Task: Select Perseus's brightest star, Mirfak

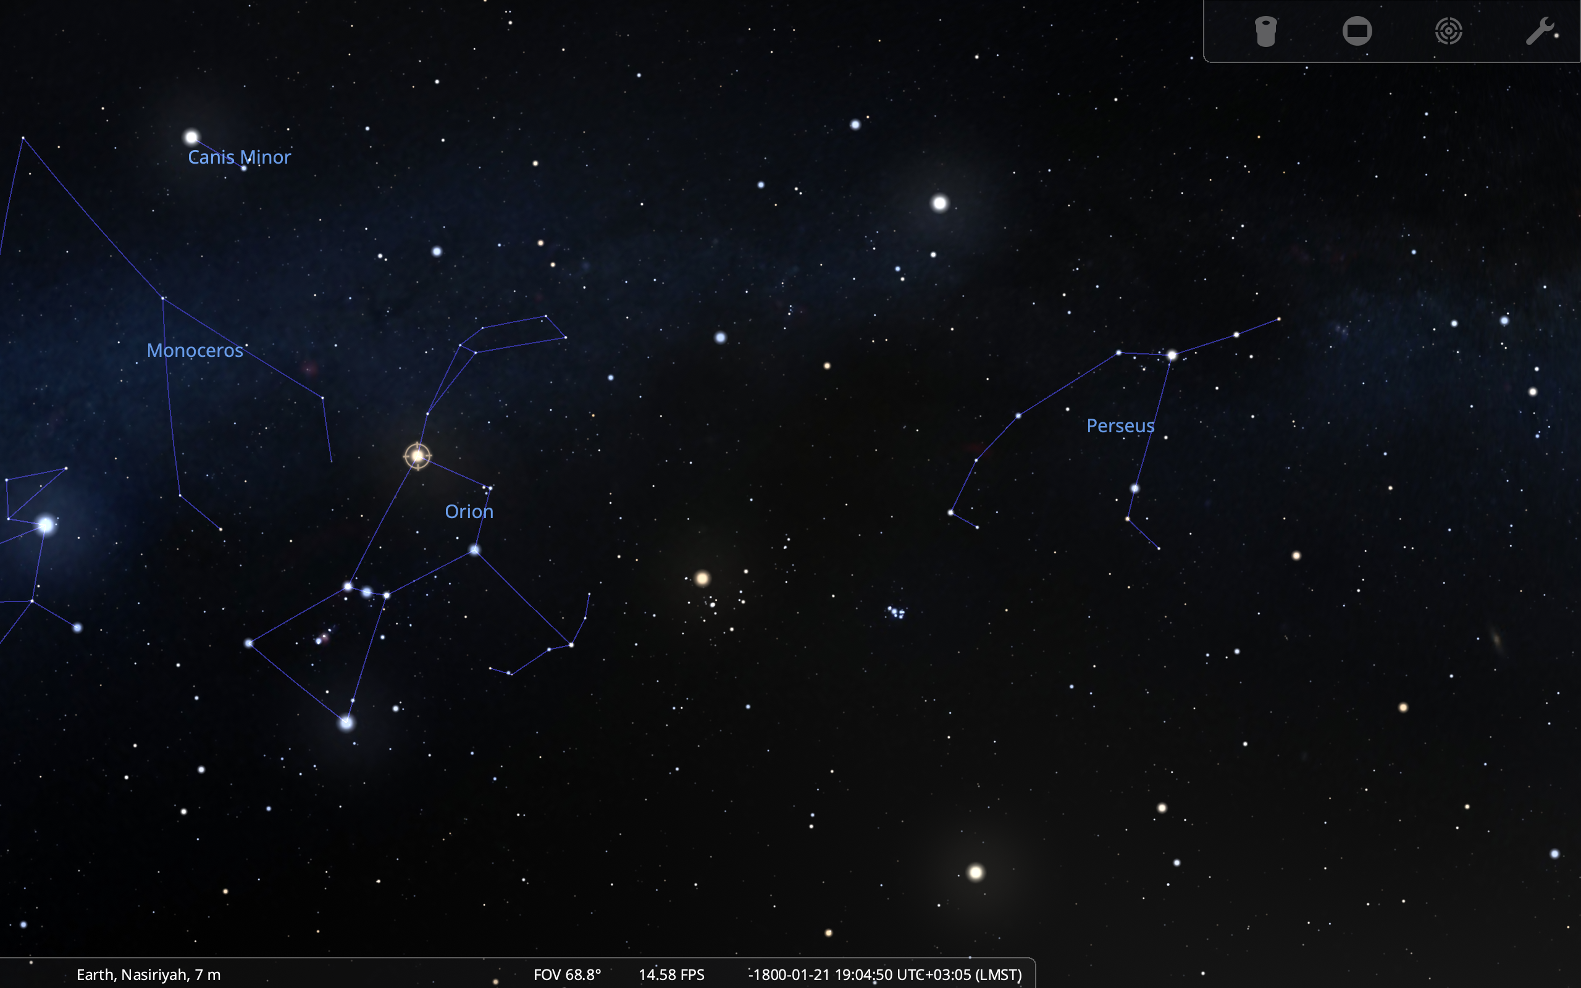Action: tap(1172, 356)
